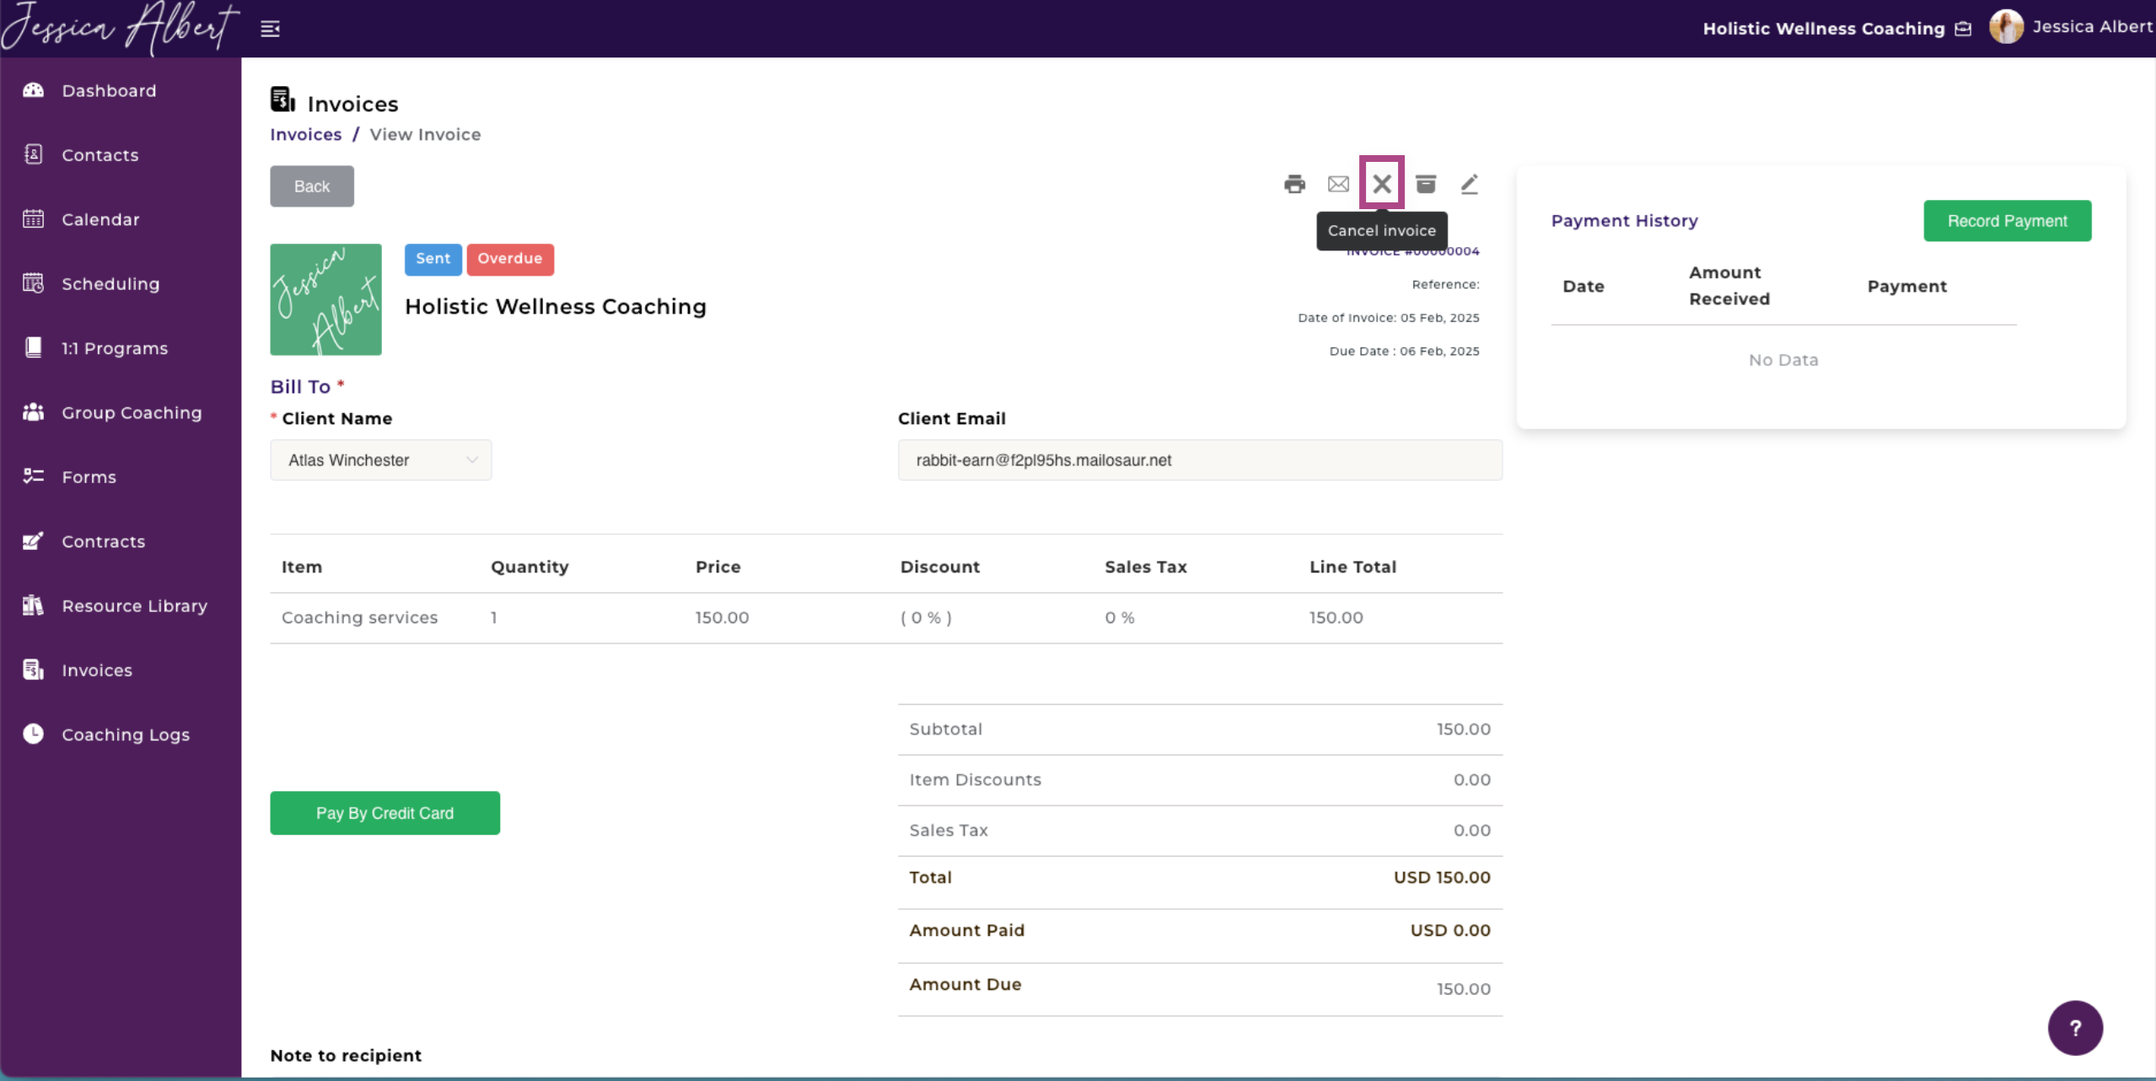Viewport: 2156px width, 1081px height.
Task: Click the Holistic Wellness Coaching header label
Action: point(1823,29)
